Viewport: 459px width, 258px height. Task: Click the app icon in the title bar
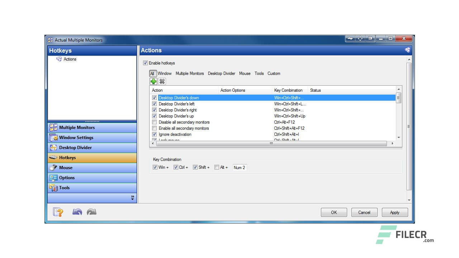pyautogui.click(x=50, y=40)
